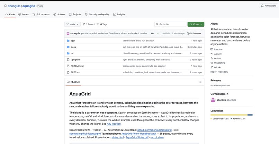Click the SPEC.md file icon
This screenshot has width=279, height=144.
(68, 72)
